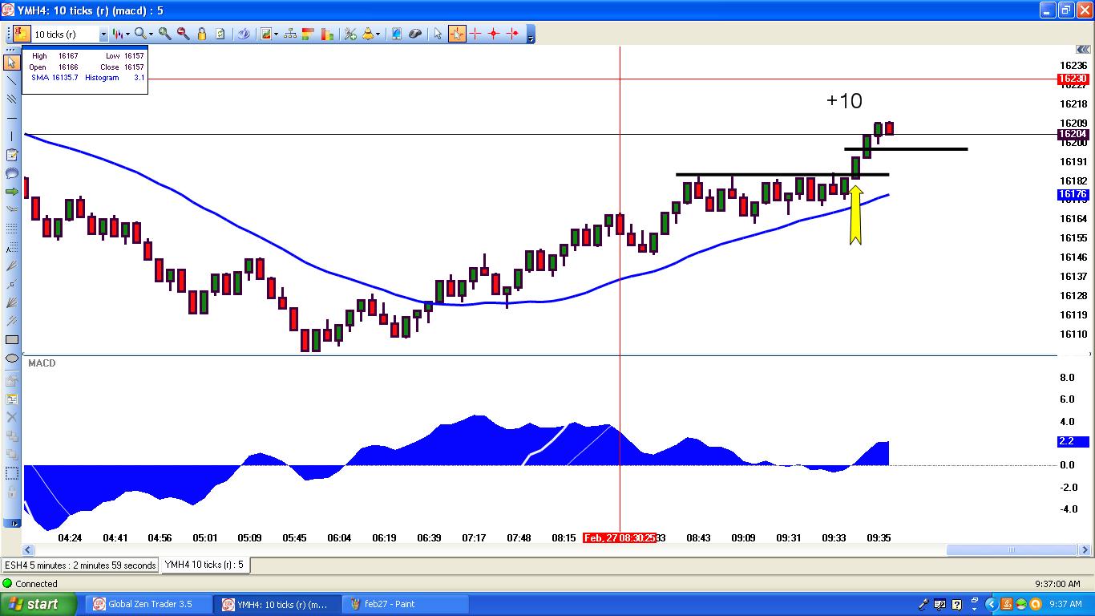Image resolution: width=1095 pixels, height=616 pixels.
Task: Click the chart scroll-back double arrow
Action: [x=1083, y=50]
